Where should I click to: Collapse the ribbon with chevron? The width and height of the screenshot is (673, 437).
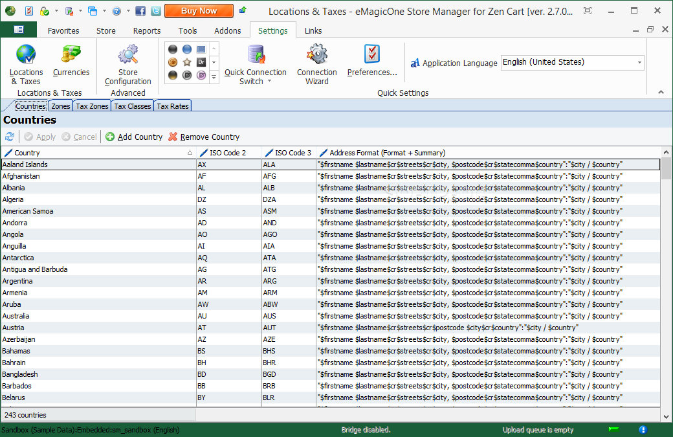(661, 93)
